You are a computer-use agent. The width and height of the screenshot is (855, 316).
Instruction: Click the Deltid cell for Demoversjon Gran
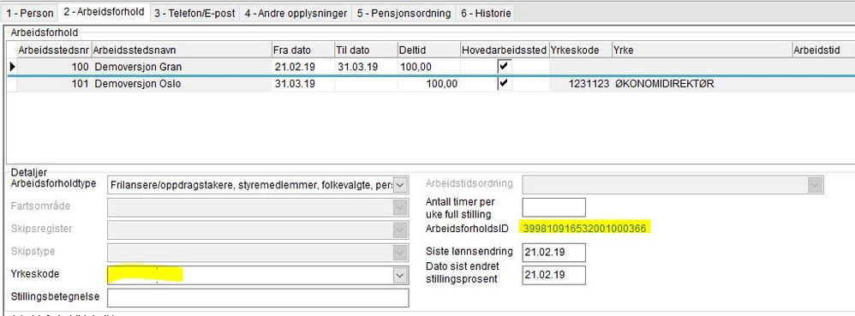[x=429, y=67]
